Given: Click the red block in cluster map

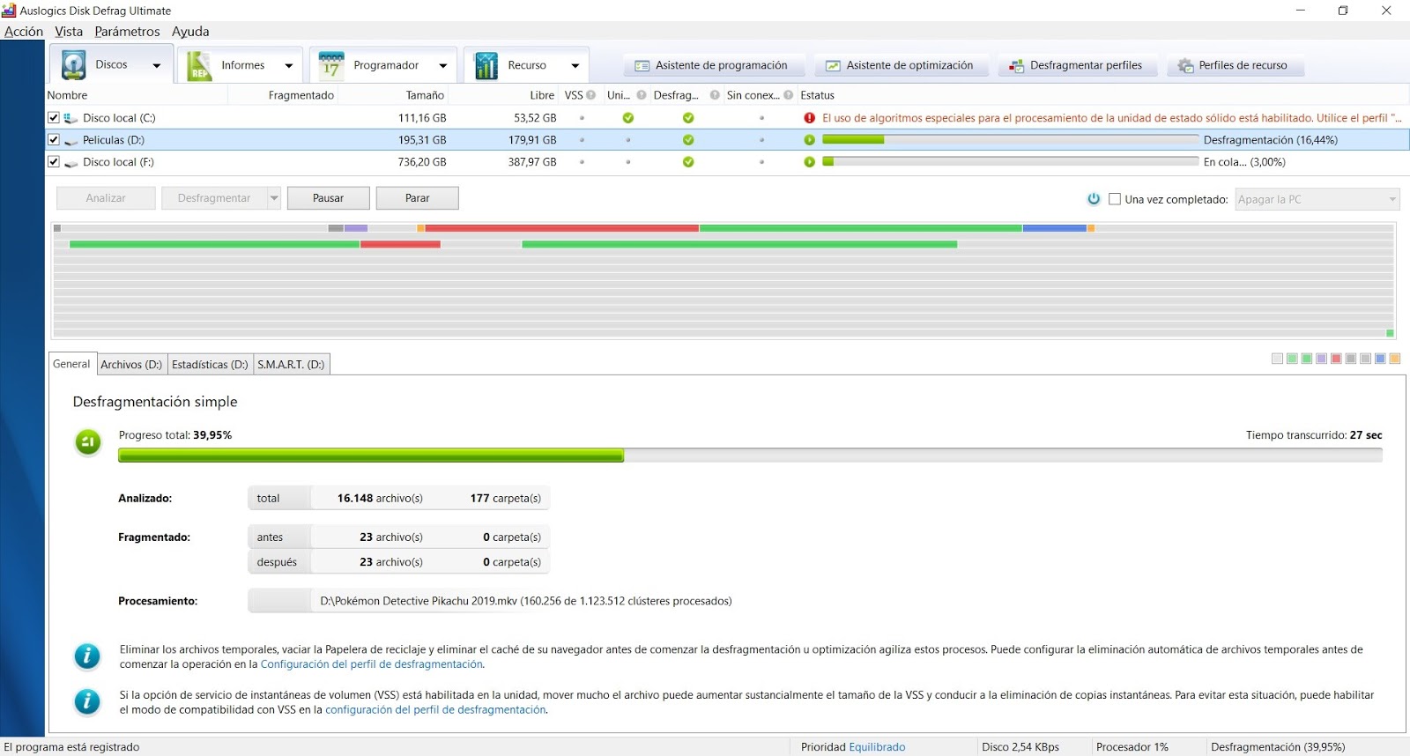Looking at the screenshot, I should [x=561, y=228].
